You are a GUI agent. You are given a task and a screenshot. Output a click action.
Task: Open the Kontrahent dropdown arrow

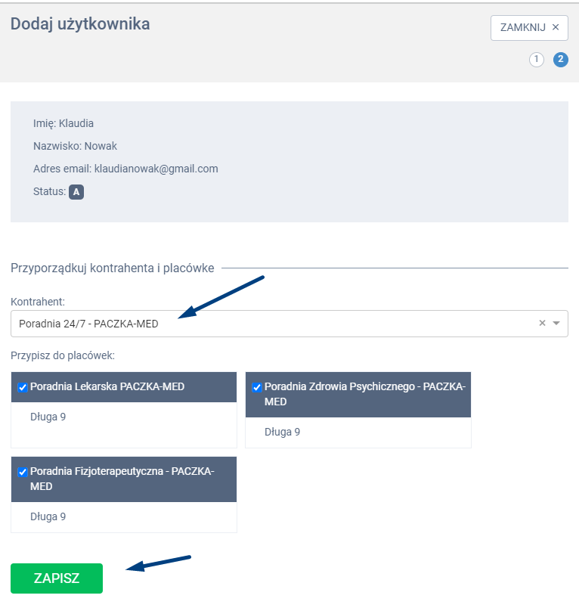click(x=557, y=324)
